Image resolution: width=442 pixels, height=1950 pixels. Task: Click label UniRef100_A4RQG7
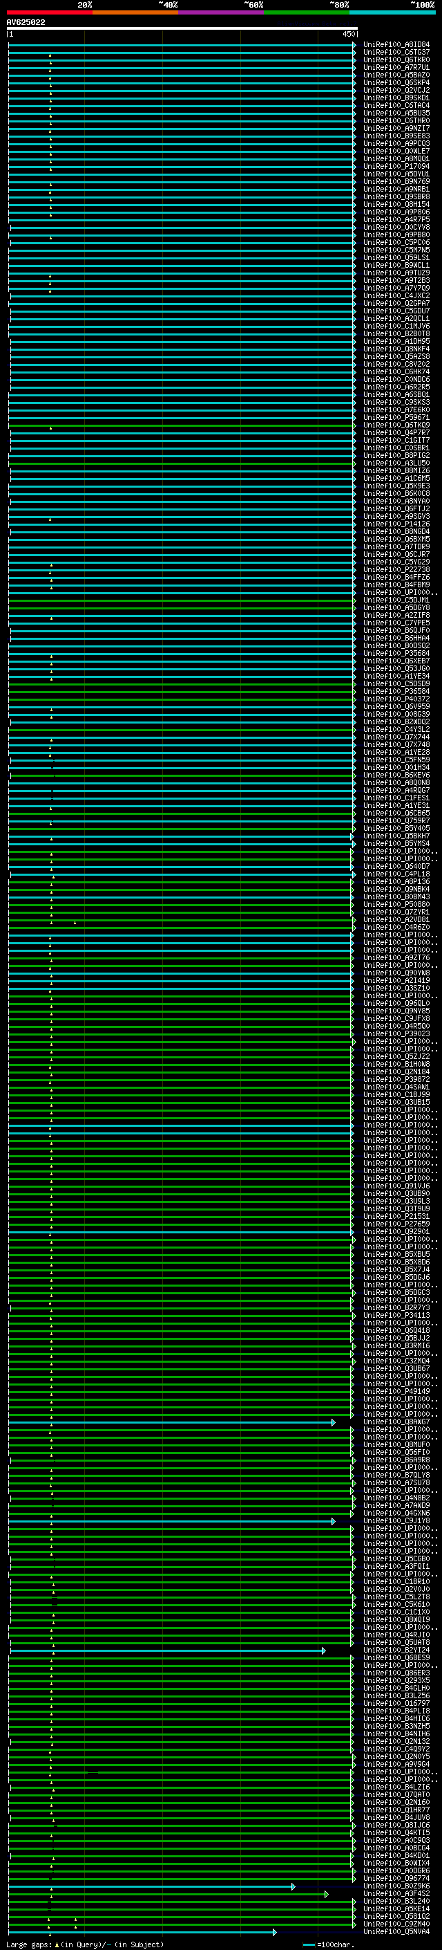(x=396, y=790)
